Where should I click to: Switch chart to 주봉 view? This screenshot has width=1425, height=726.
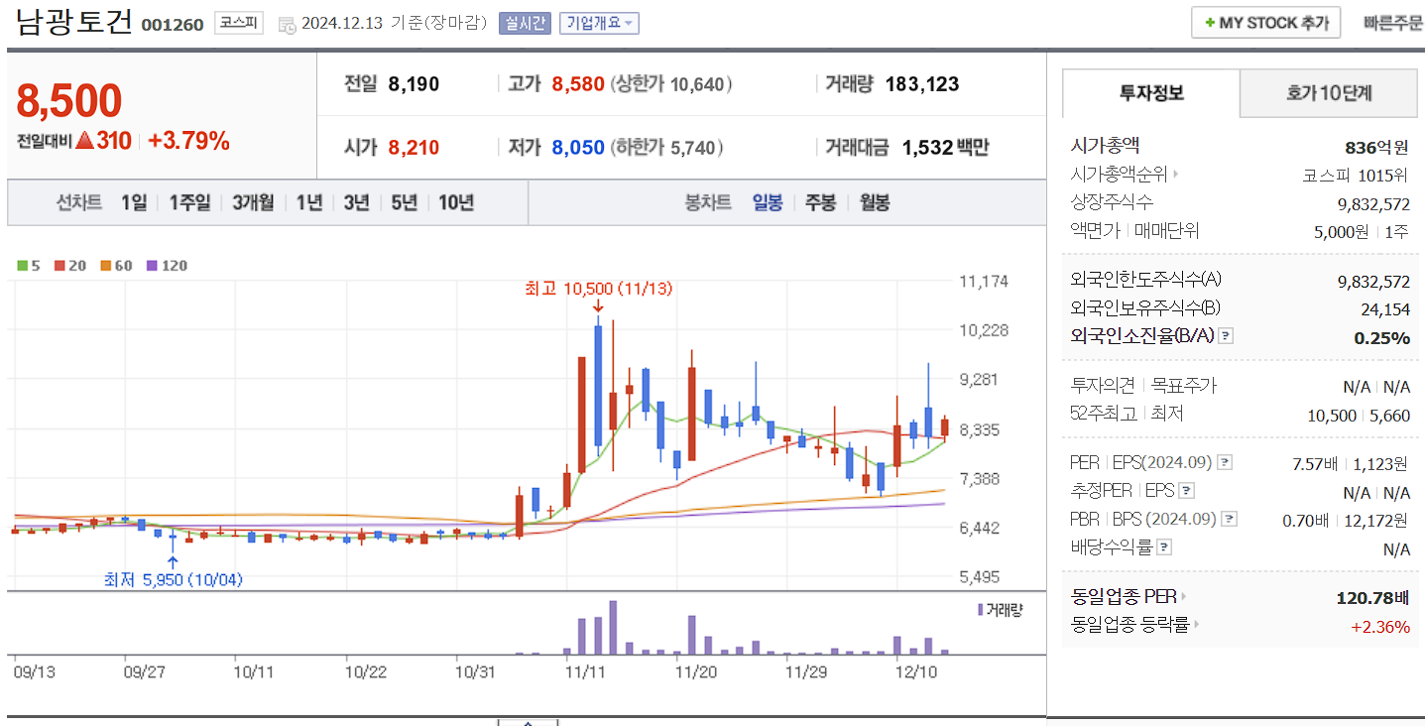(x=820, y=201)
